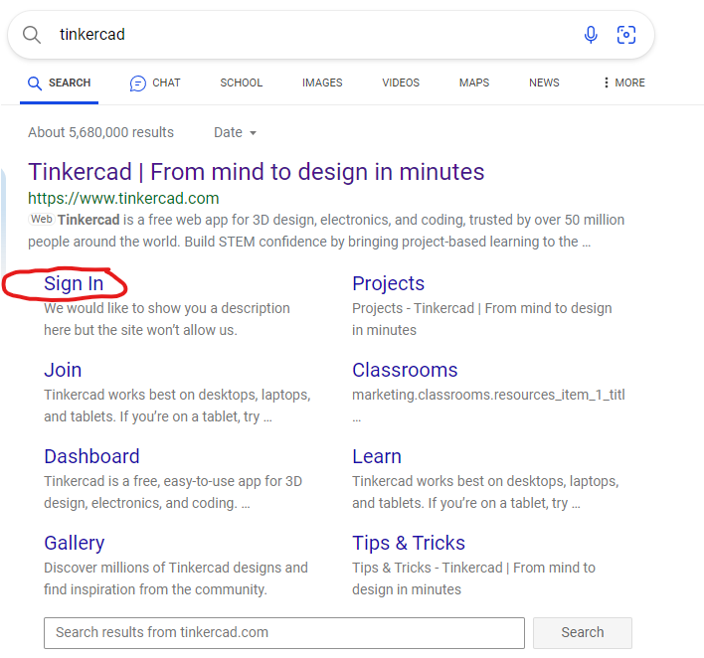The image size is (704, 658).
Task: Start voice search with microphone icon
Action: [591, 35]
